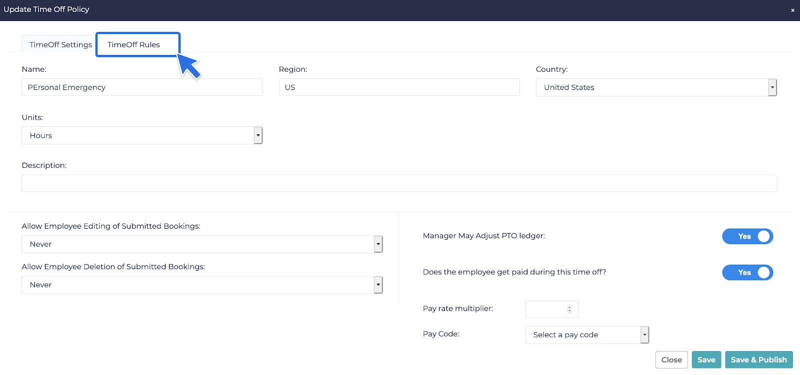800x375 pixels.
Task: Switch to TimeOff Settings tab
Action: 60,44
